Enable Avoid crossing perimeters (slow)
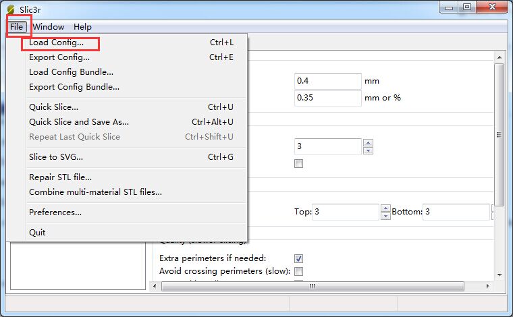The image size is (513, 317). click(299, 271)
